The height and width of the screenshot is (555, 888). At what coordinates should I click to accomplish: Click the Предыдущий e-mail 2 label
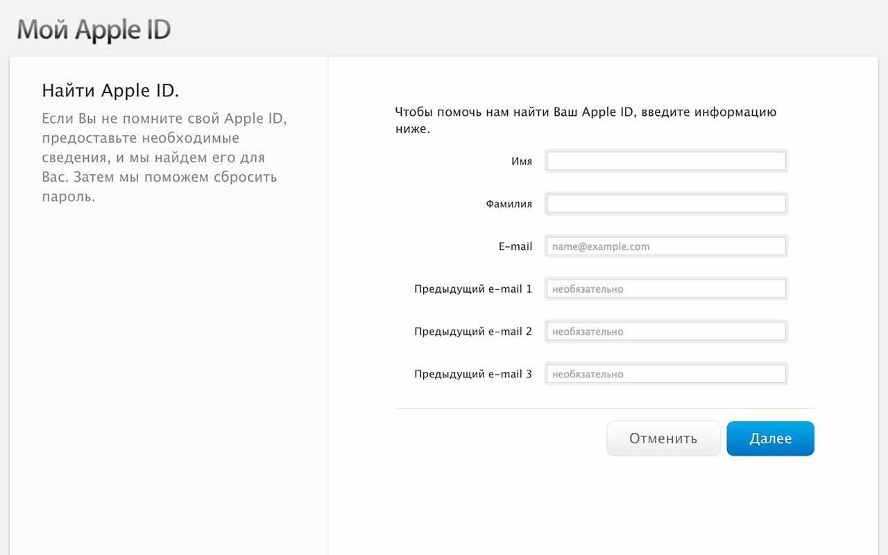473,332
